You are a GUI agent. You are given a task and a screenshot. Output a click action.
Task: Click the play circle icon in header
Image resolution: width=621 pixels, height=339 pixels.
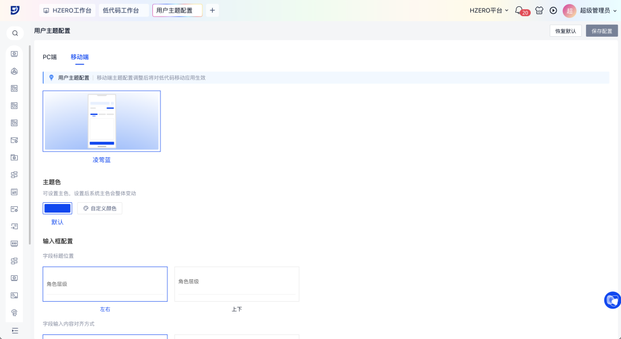pyautogui.click(x=553, y=10)
